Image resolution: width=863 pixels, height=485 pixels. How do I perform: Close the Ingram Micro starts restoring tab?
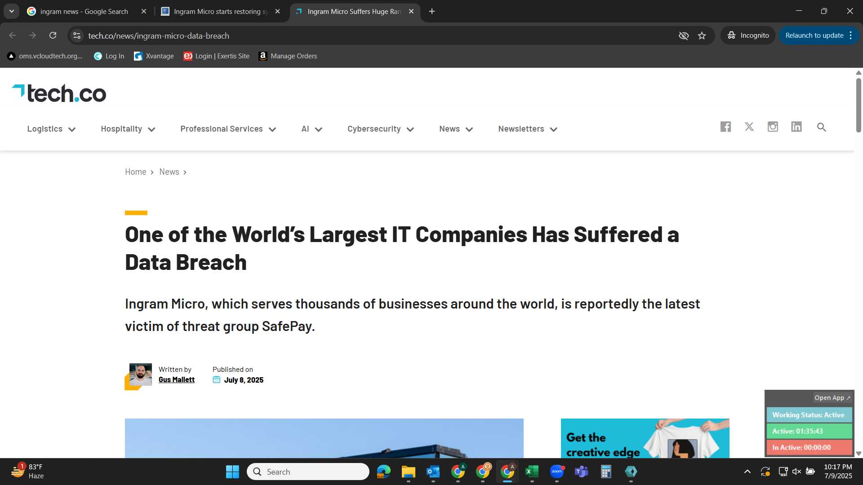277,12
